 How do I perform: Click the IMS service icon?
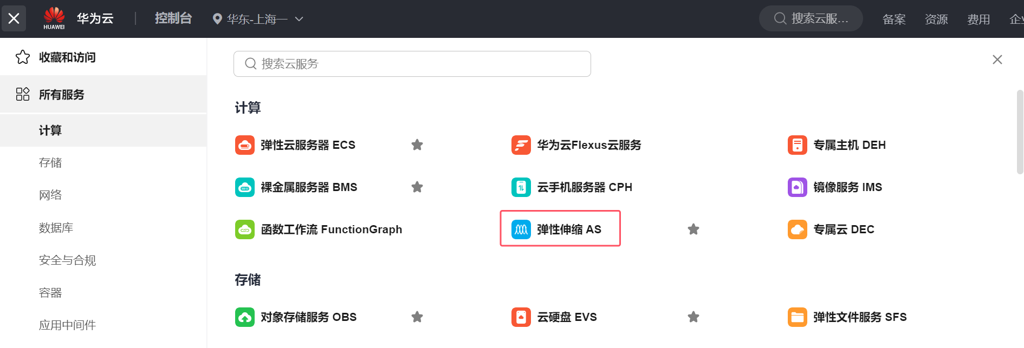(798, 187)
